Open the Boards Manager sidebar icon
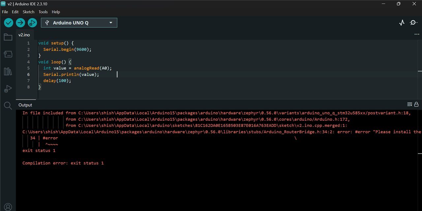 point(8,54)
